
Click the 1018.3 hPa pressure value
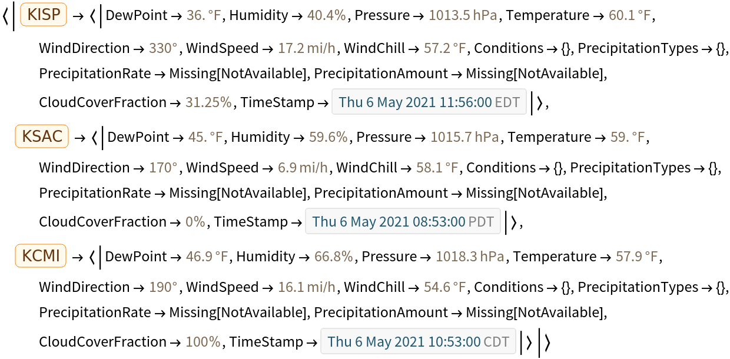click(x=470, y=257)
